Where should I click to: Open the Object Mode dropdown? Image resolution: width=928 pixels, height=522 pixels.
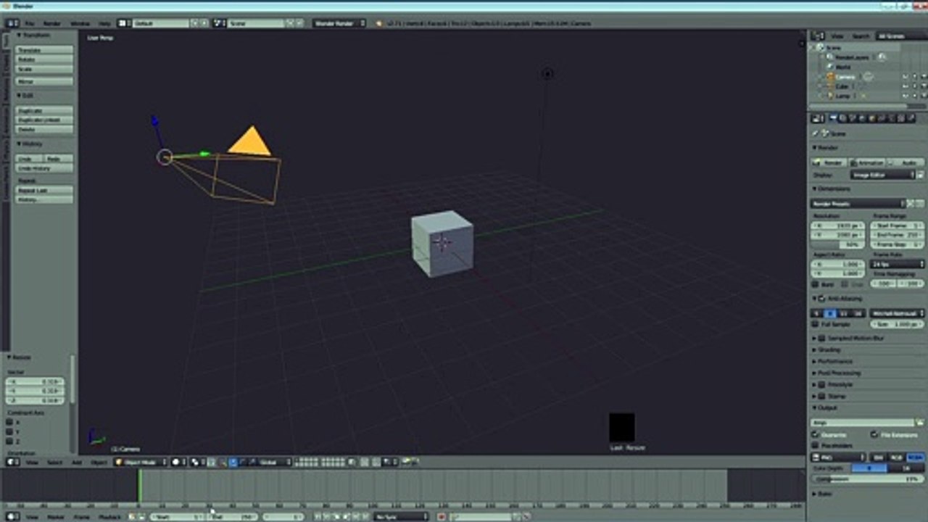click(141, 462)
